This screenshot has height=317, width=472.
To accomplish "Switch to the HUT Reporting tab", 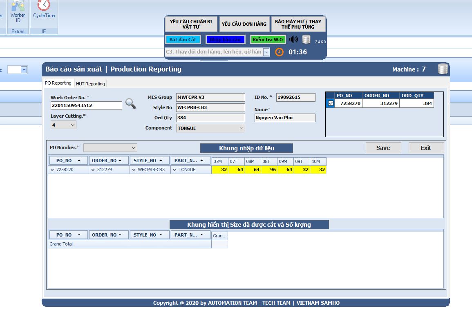I will [x=90, y=84].
